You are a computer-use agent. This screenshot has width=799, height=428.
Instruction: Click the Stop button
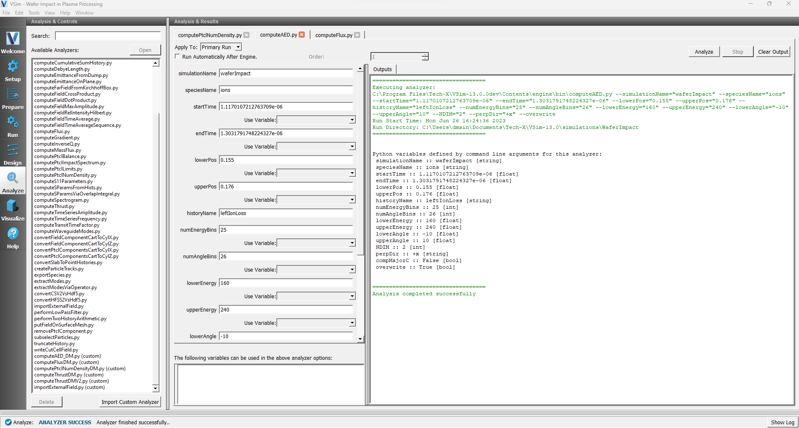[737, 52]
